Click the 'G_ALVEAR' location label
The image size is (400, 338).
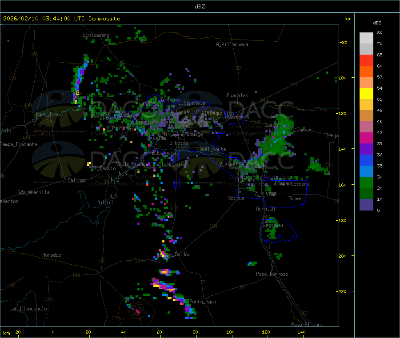click(266, 195)
